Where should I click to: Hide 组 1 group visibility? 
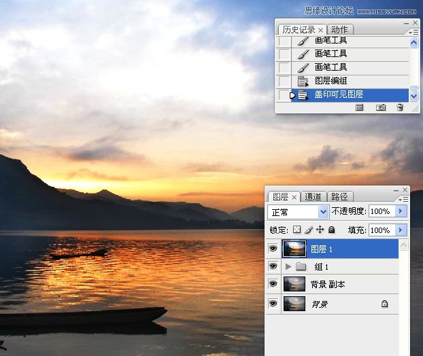point(273,266)
